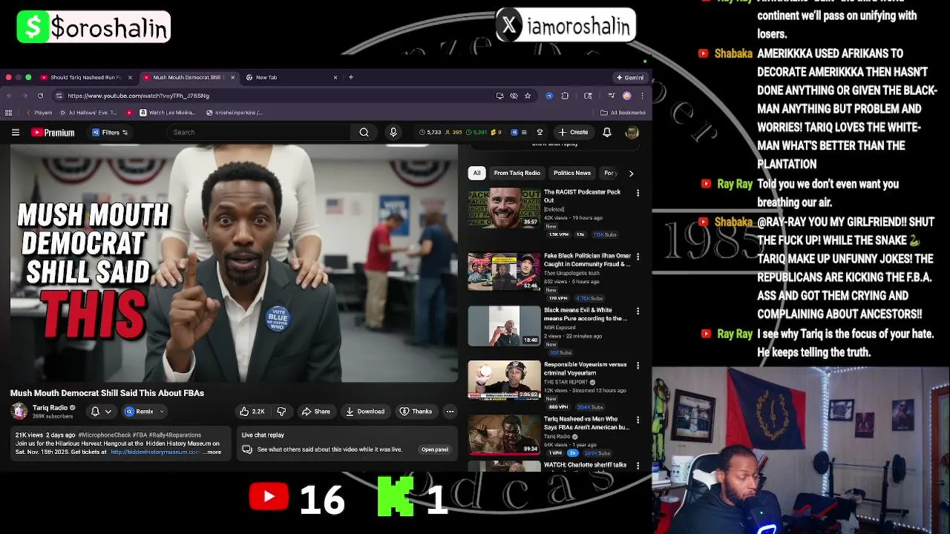Open the Players bookmark
The image size is (950, 534).
39,113
